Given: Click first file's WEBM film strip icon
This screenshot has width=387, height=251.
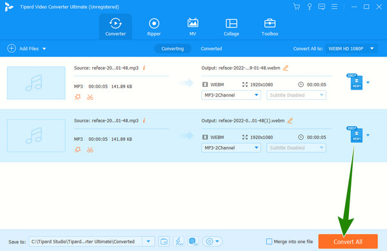Looking at the screenshot, I should pos(205,84).
